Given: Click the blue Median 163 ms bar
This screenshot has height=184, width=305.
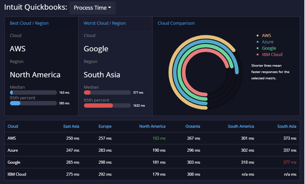Looking at the screenshot, I should click(x=33, y=92).
